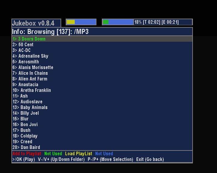Select the Ash entry
Screen dimensions: 217x173
(x=102, y=96)
